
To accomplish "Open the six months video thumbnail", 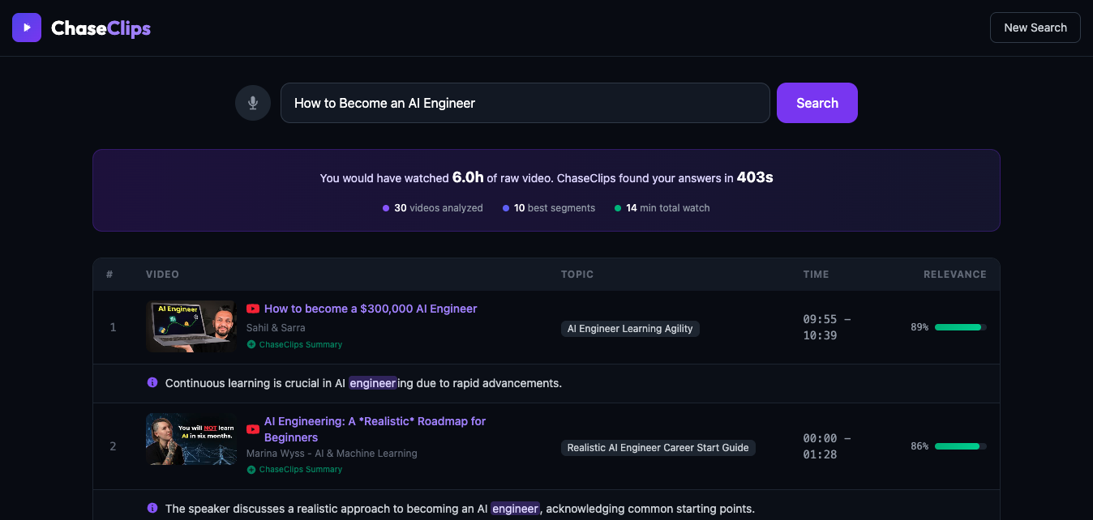I will point(191,439).
